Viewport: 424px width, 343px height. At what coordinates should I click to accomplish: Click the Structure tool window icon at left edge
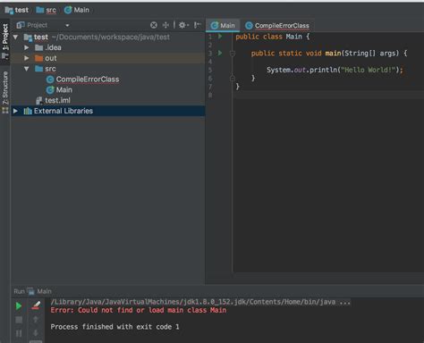coord(5,111)
